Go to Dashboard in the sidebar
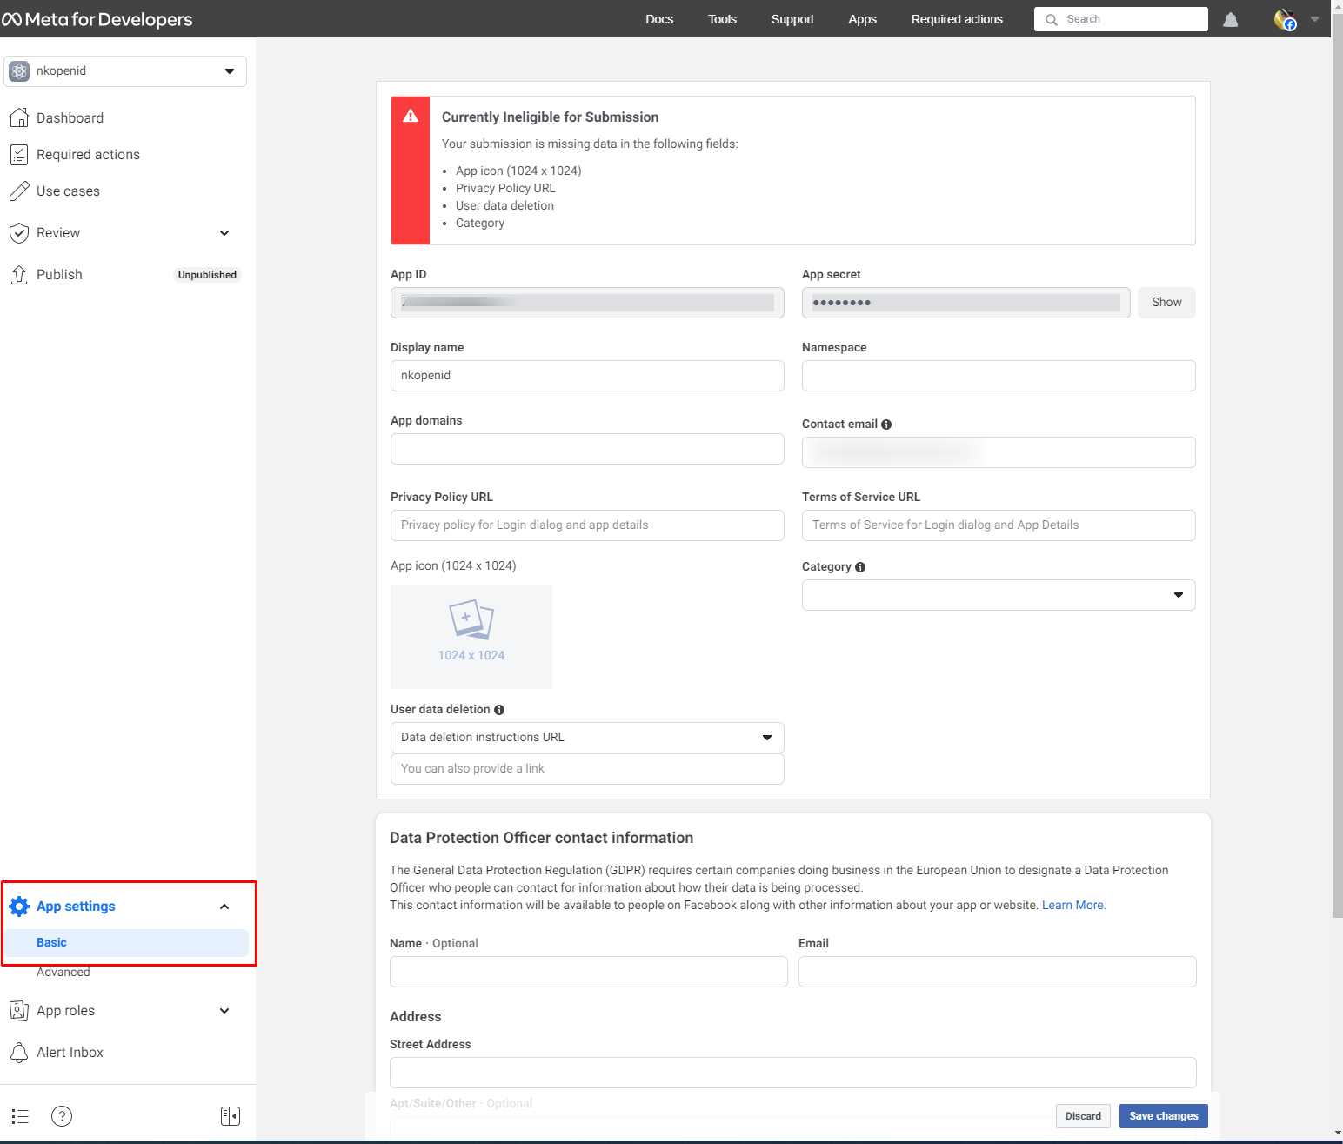The width and height of the screenshot is (1343, 1144). 70,117
